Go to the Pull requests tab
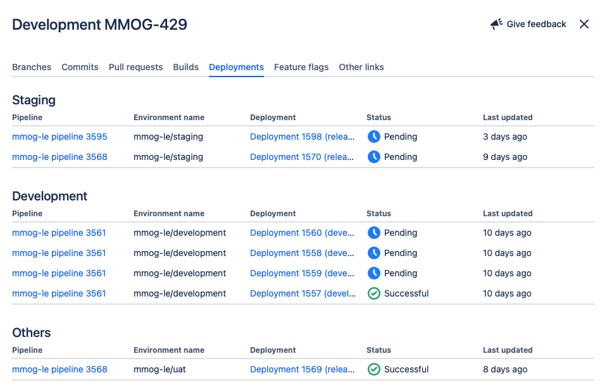600x392 pixels. pos(135,67)
